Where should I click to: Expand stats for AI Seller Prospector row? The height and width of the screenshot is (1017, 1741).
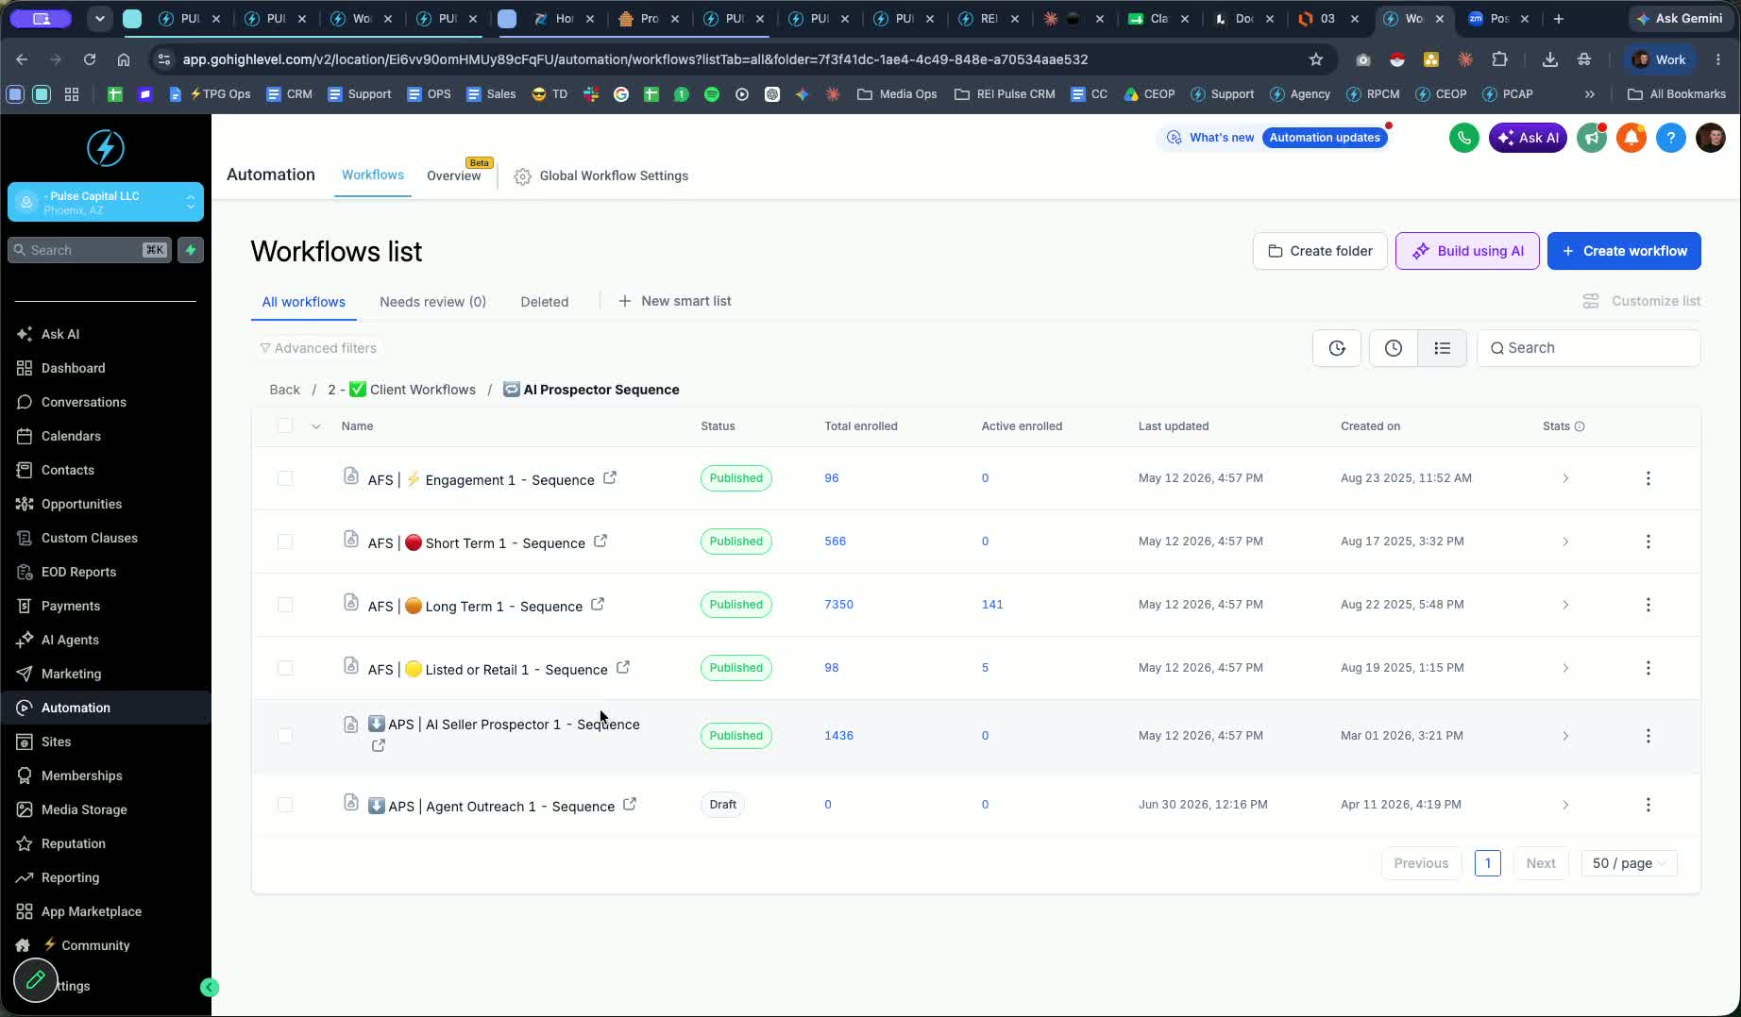1565,736
